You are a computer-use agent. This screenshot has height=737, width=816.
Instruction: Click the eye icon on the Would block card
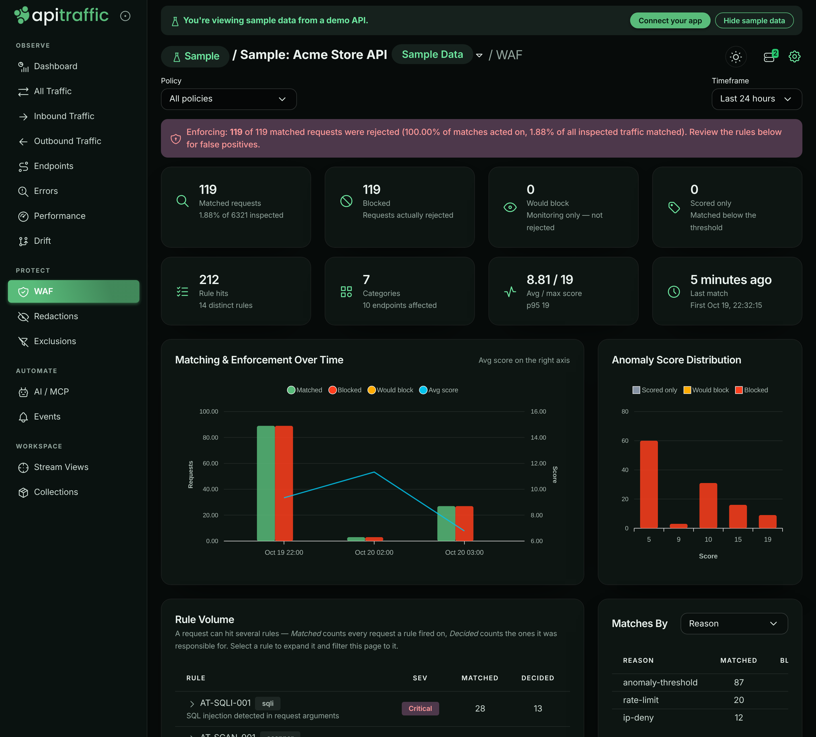click(x=510, y=207)
